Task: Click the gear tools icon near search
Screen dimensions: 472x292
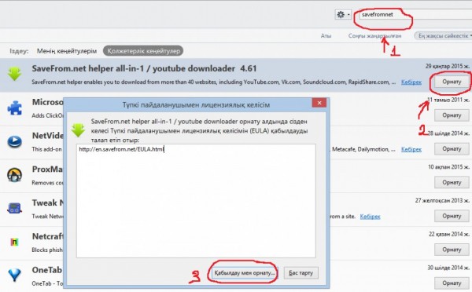Action: pos(341,14)
